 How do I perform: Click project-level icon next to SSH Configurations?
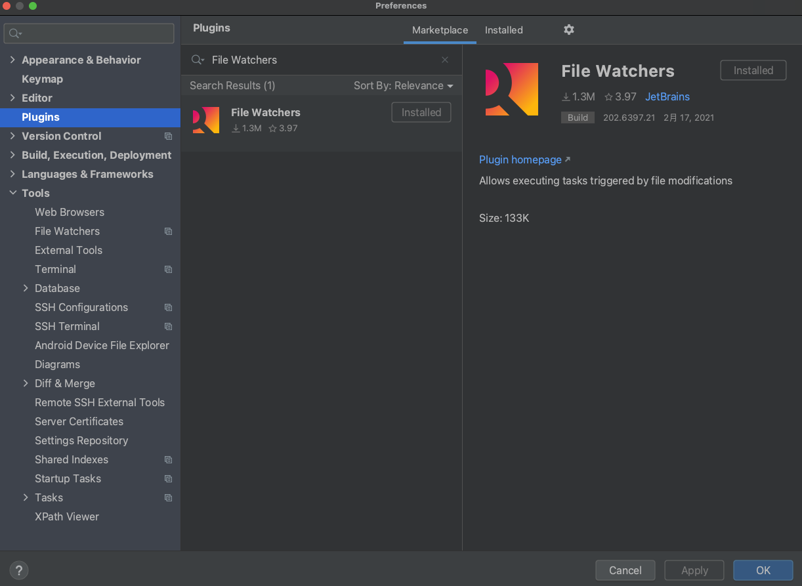point(169,308)
